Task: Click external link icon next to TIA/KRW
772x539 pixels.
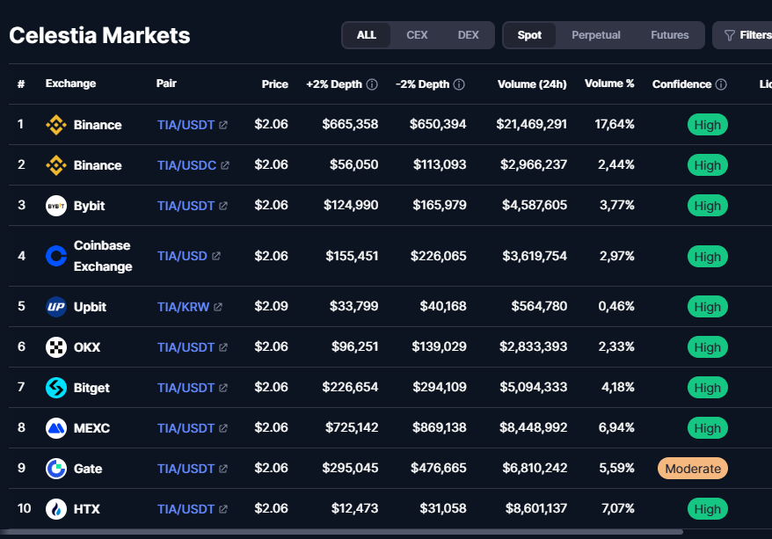Action: pos(218,307)
